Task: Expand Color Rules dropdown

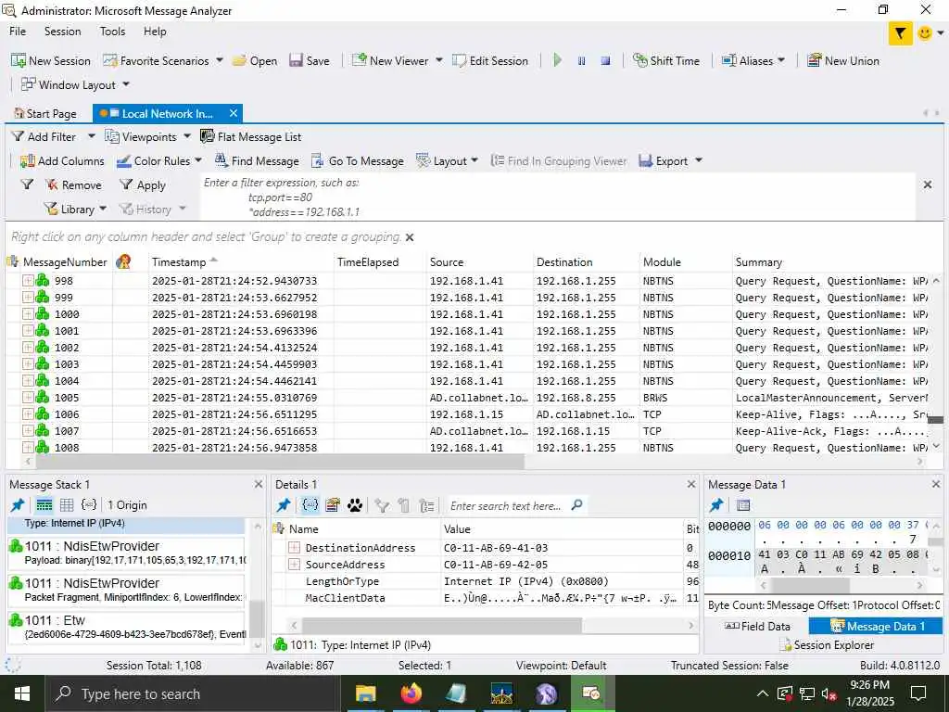Action: point(198,161)
